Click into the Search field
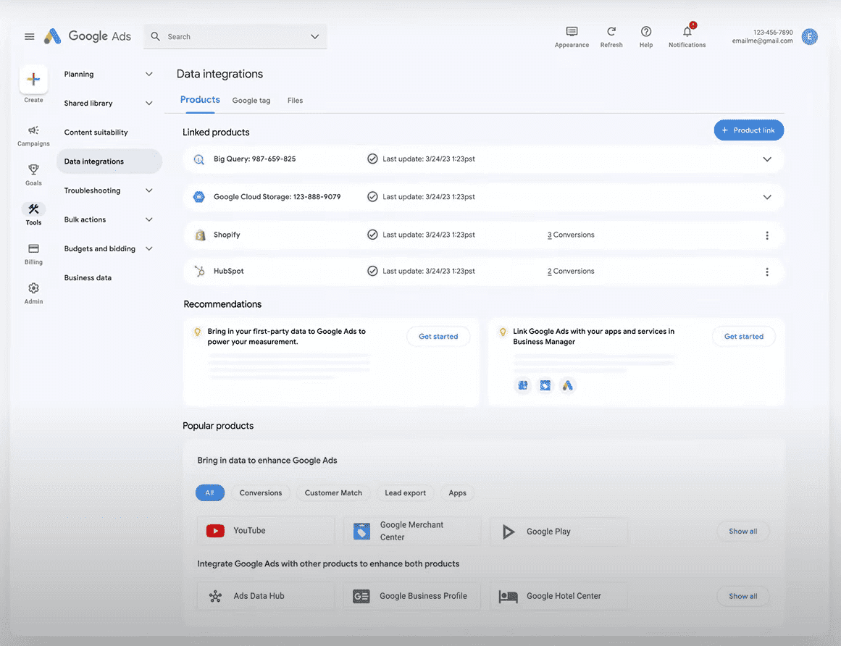This screenshot has height=646, width=841. click(235, 36)
